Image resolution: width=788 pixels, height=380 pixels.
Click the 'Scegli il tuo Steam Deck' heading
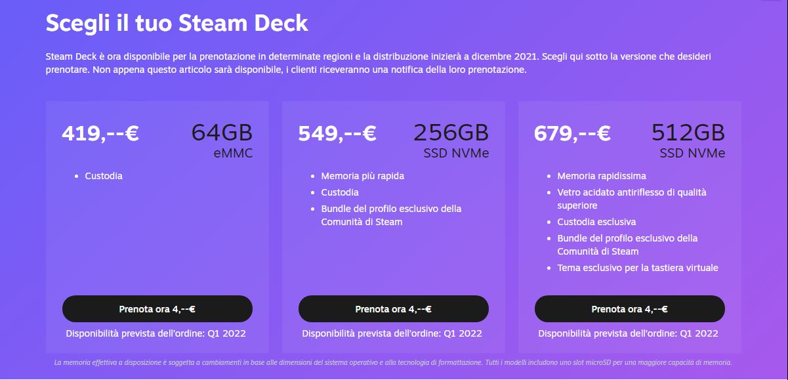point(176,24)
